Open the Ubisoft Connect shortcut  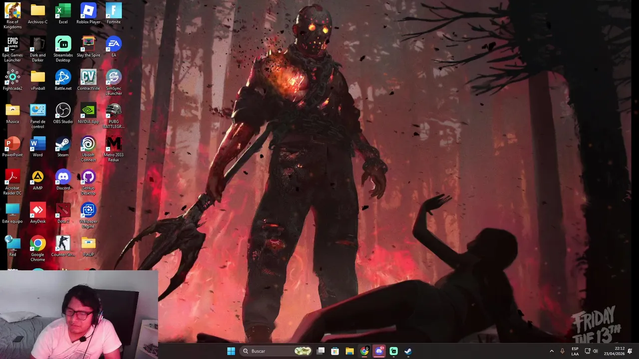(x=88, y=149)
